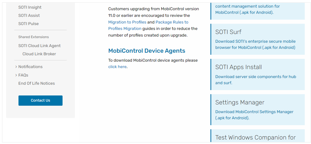Follow the 'click here' device agents link
Viewport: 311px width, 144px height.
(x=117, y=67)
